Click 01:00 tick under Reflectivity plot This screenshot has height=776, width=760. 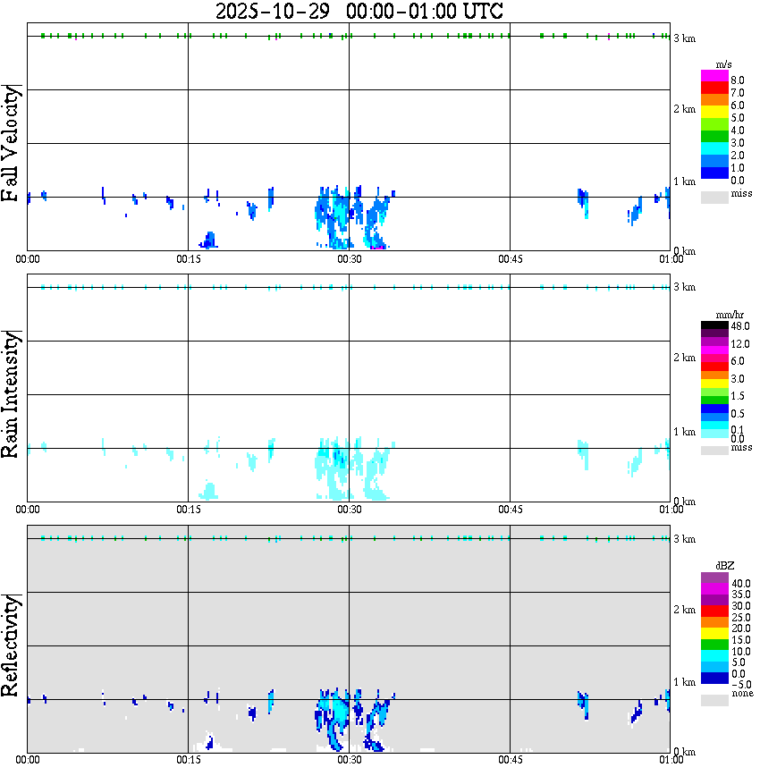click(x=671, y=760)
